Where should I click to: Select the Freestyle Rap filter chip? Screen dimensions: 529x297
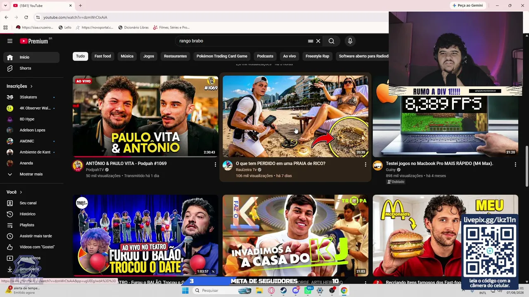[317, 56]
